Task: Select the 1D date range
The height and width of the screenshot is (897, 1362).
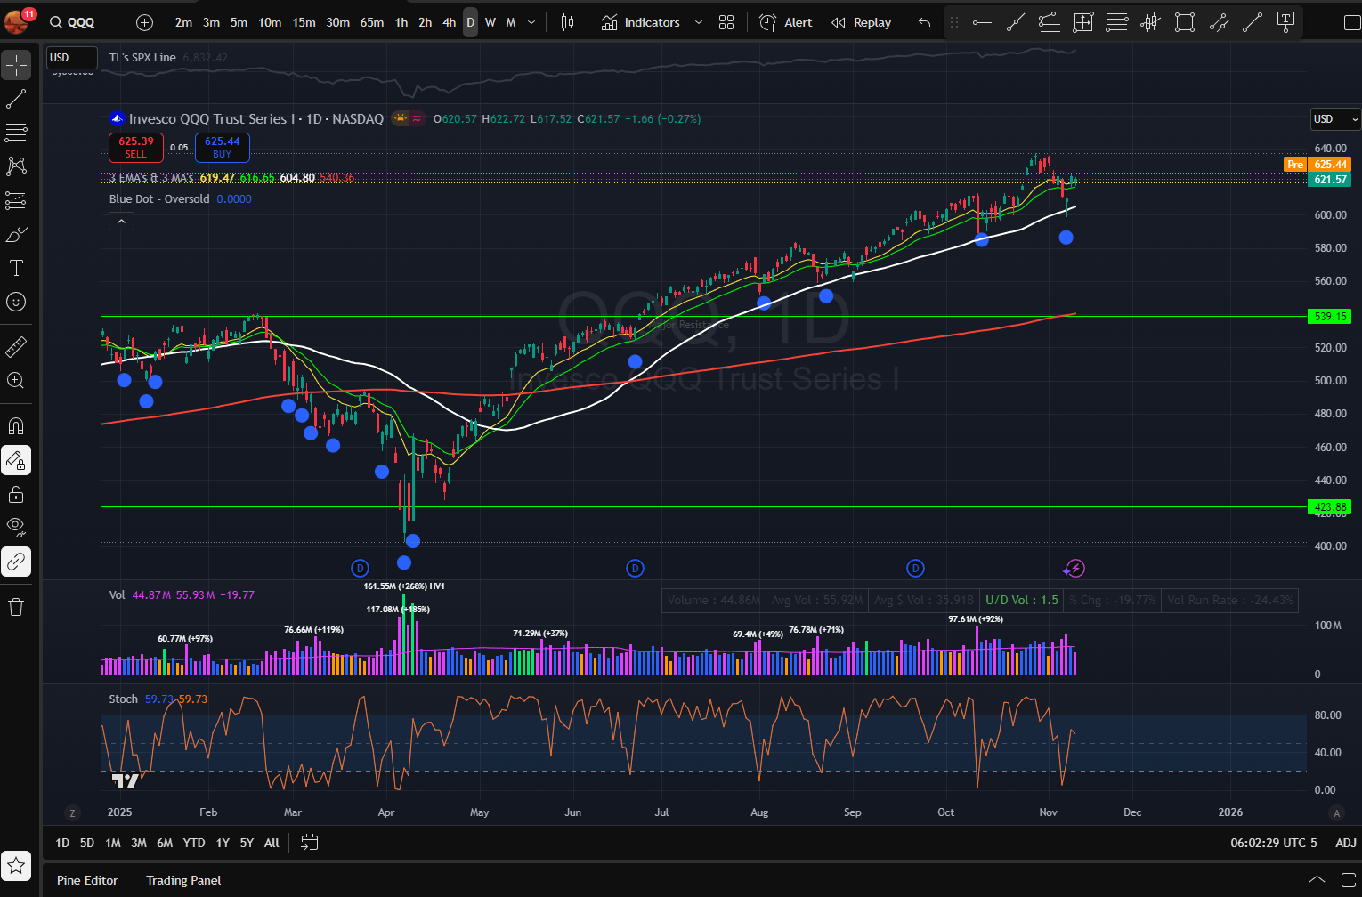Action: point(62,843)
